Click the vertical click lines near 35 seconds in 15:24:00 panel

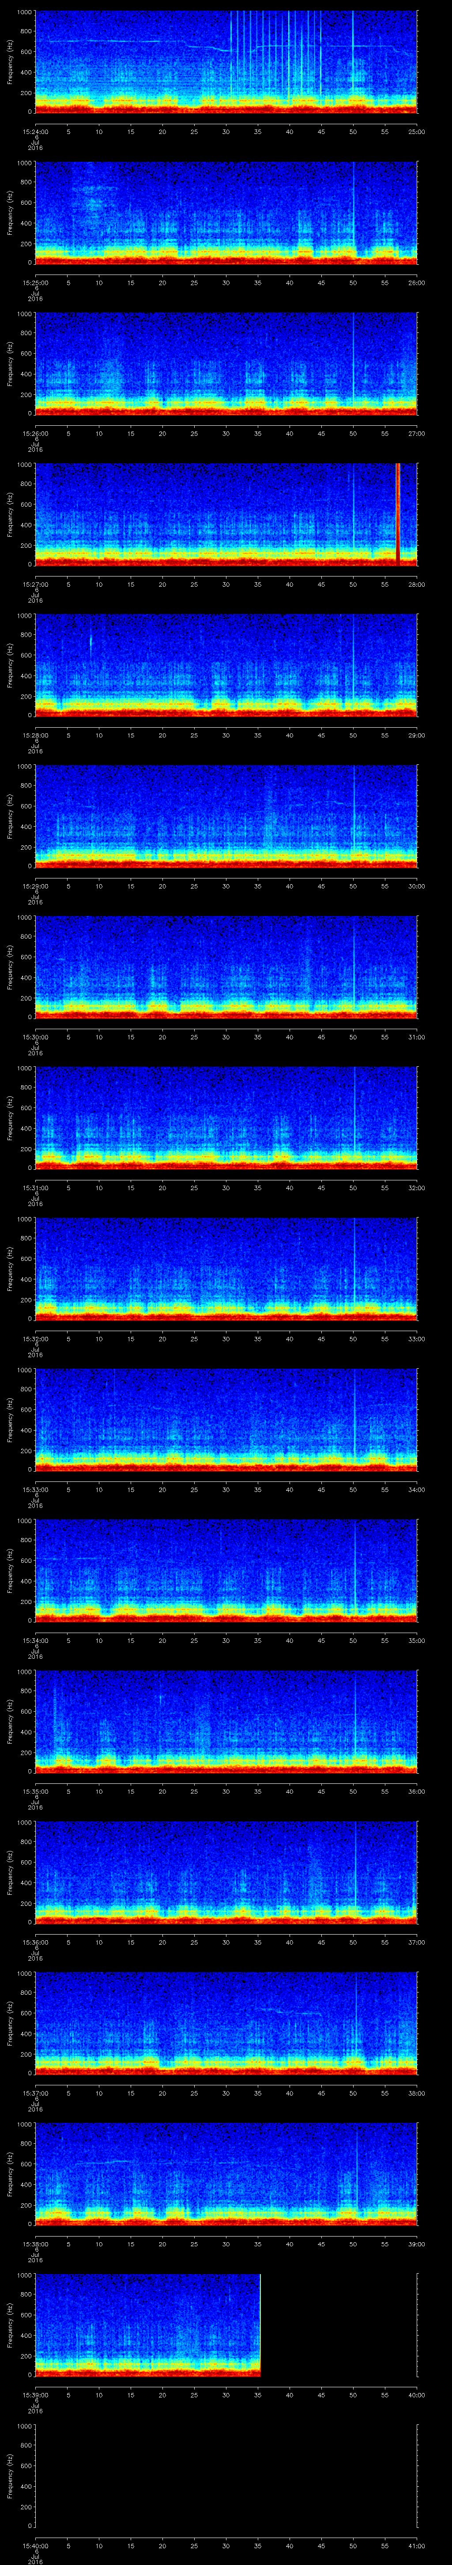coord(258,55)
